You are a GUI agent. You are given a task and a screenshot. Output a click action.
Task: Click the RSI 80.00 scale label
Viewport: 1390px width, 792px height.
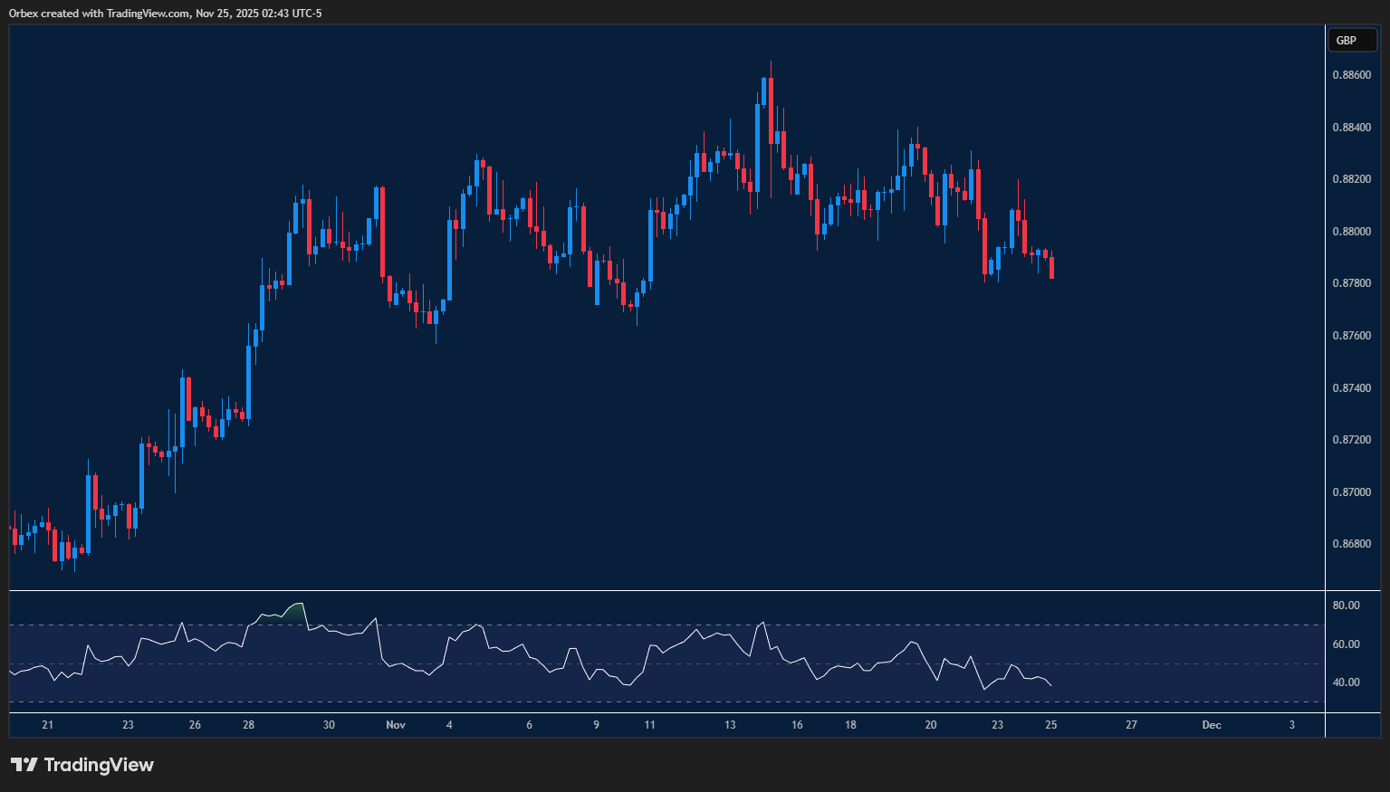(1346, 606)
